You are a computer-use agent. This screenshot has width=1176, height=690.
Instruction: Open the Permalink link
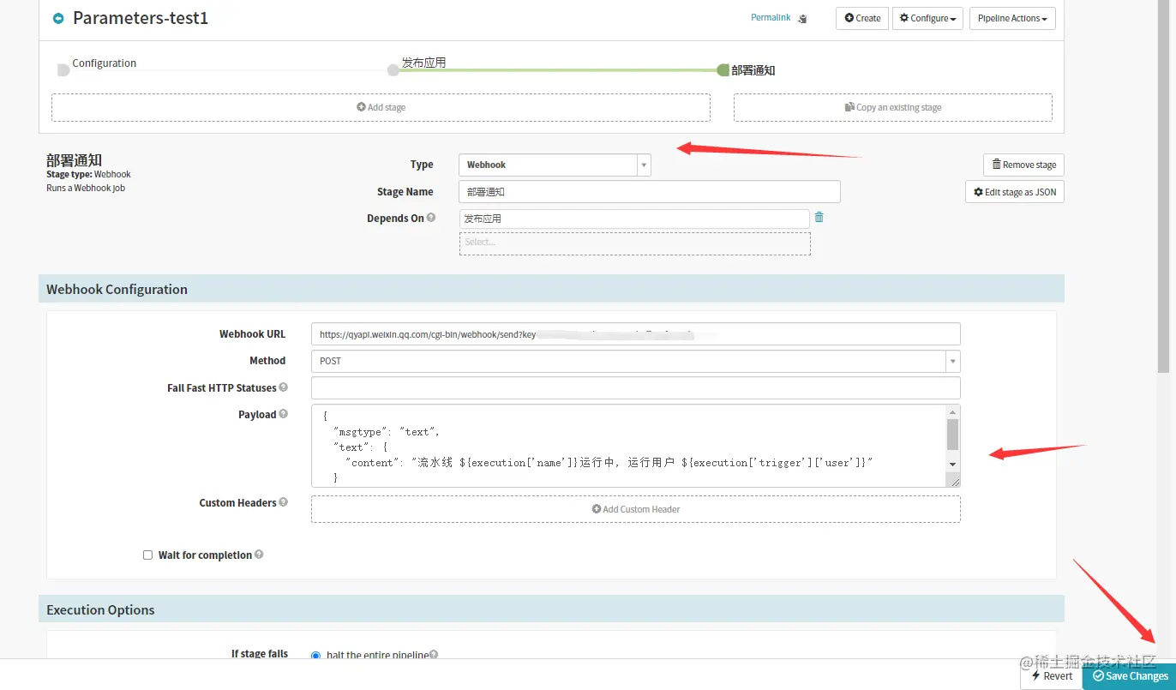point(771,17)
